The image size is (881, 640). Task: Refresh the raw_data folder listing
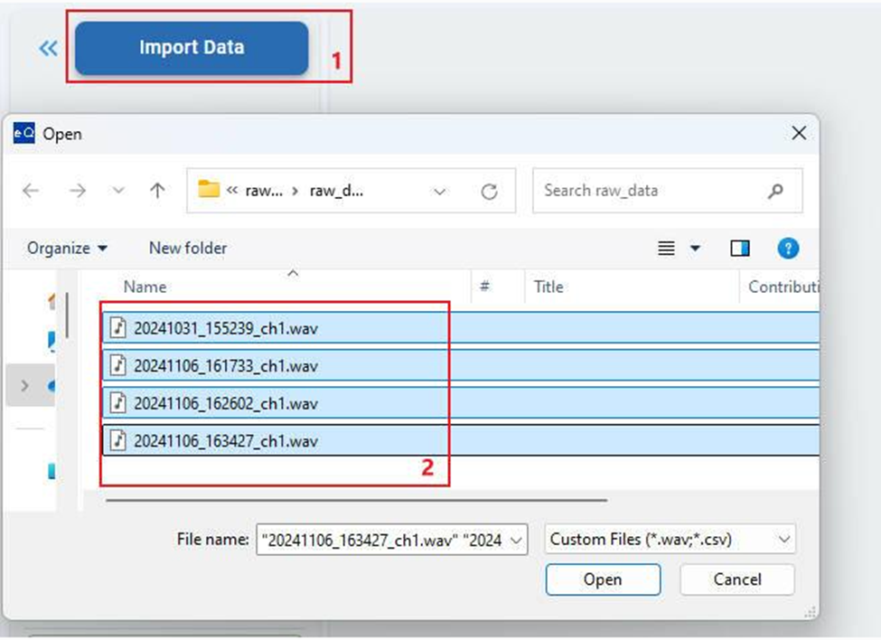tap(490, 192)
